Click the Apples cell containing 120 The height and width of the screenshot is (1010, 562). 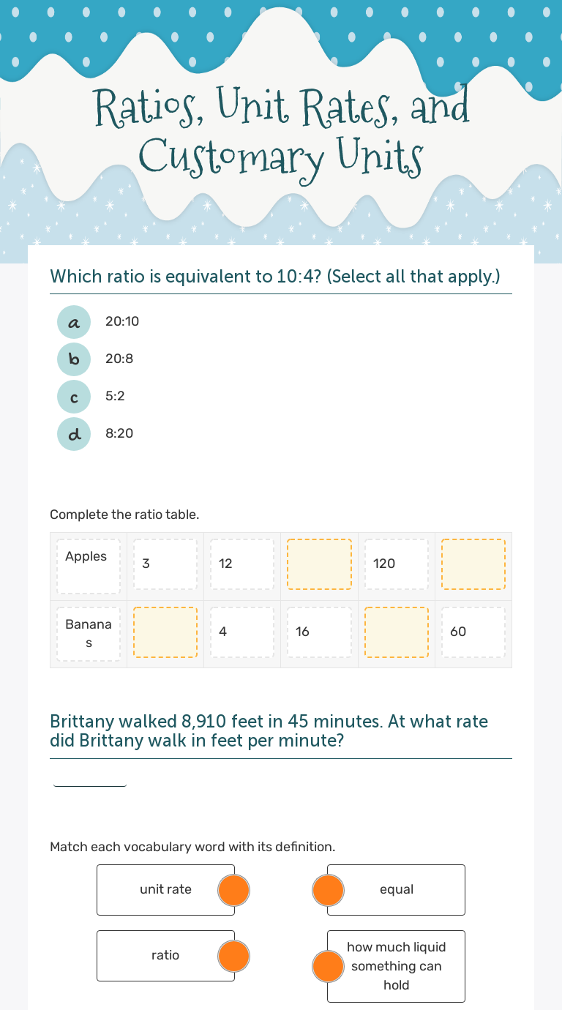click(x=397, y=564)
